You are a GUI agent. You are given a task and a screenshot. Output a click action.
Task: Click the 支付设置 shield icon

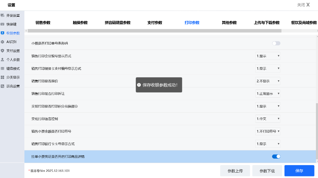point(3,51)
